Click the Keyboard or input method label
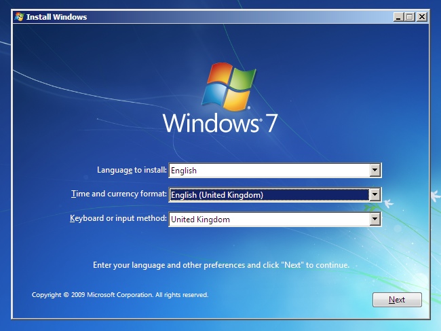This screenshot has height=331, width=441. [x=119, y=219]
